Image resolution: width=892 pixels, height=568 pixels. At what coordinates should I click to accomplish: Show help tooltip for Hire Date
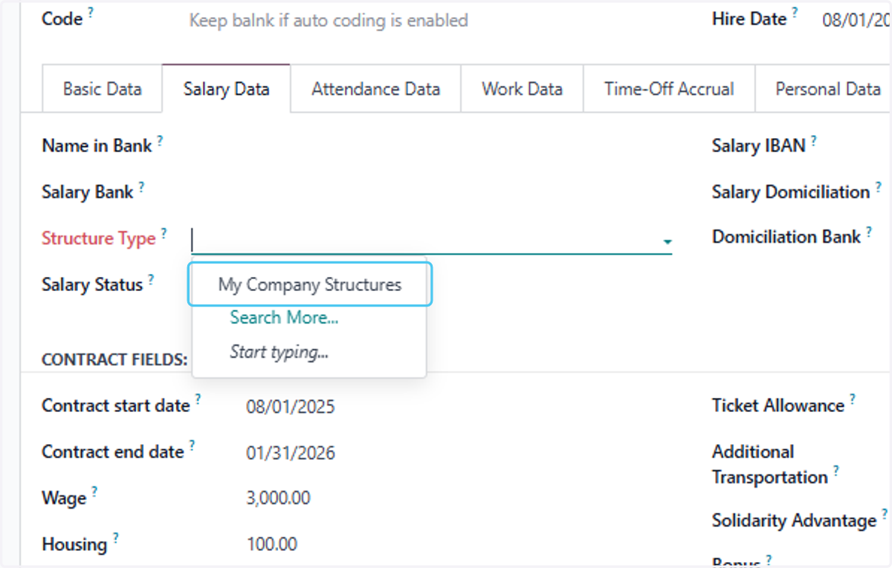(795, 13)
